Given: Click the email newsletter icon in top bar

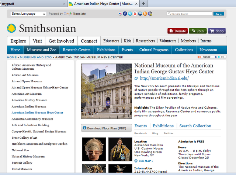Looking at the screenshot, I should click(140, 14).
